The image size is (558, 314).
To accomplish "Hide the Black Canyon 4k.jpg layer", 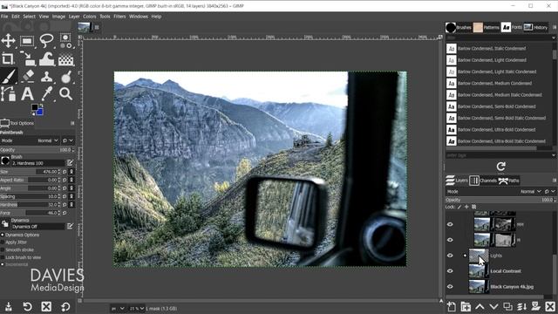I will (x=450, y=287).
